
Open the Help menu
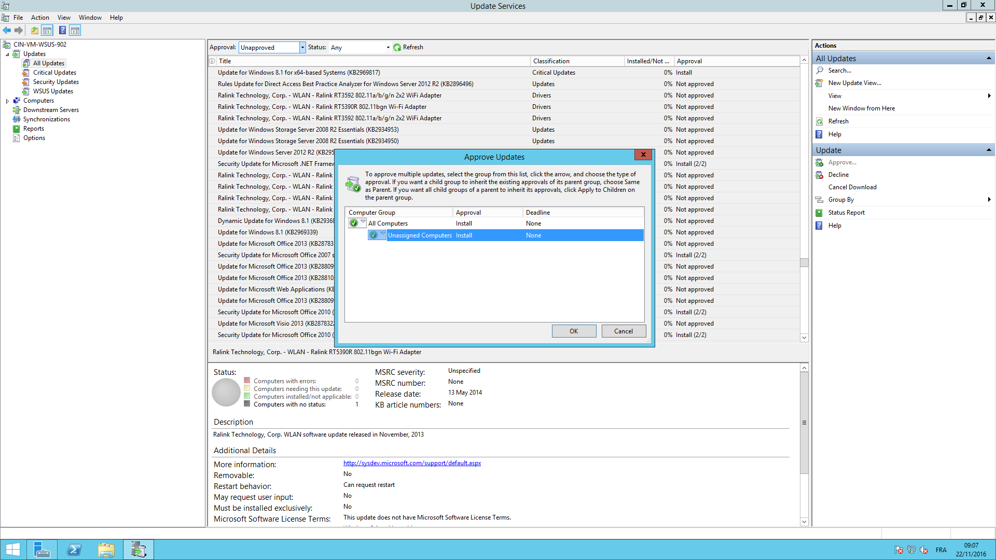point(116,18)
